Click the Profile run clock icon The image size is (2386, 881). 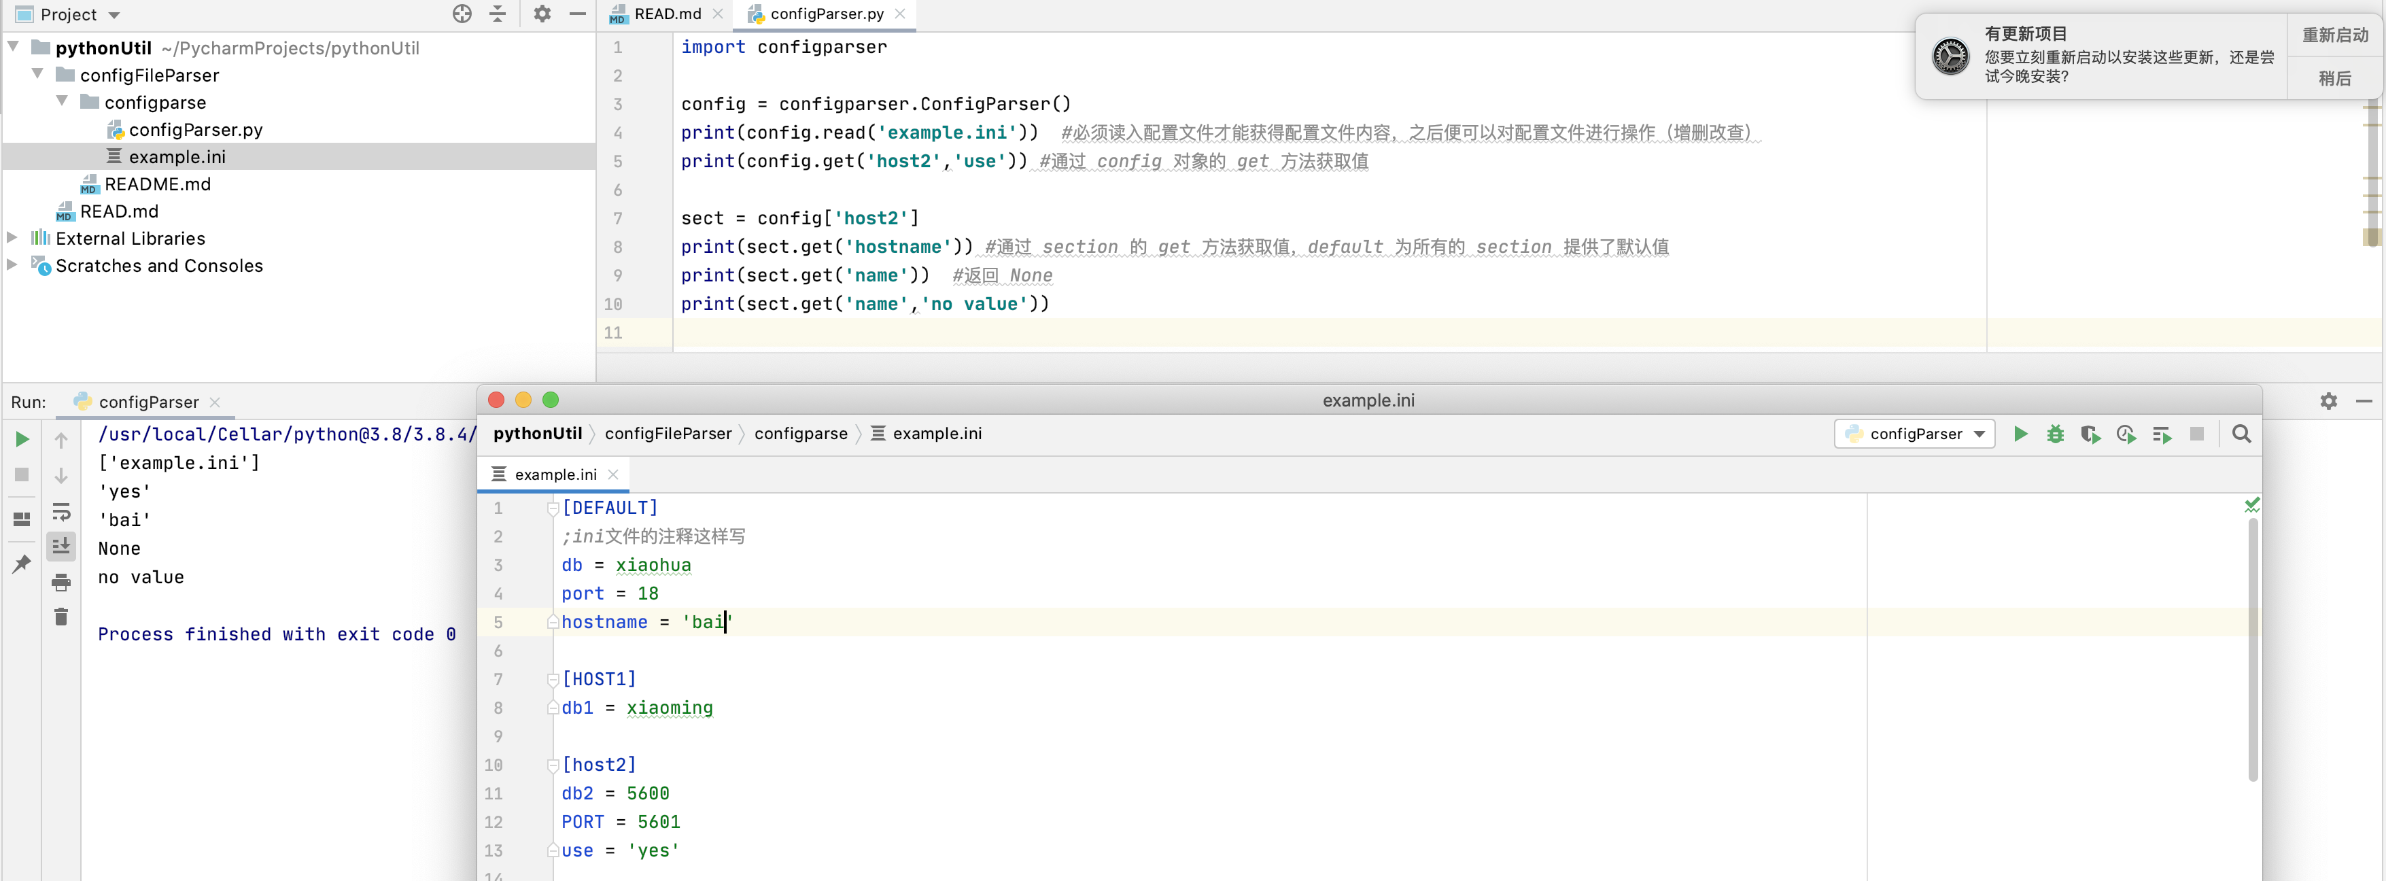pos(2126,434)
